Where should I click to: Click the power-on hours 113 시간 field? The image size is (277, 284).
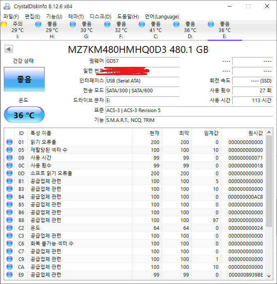[x=252, y=100]
